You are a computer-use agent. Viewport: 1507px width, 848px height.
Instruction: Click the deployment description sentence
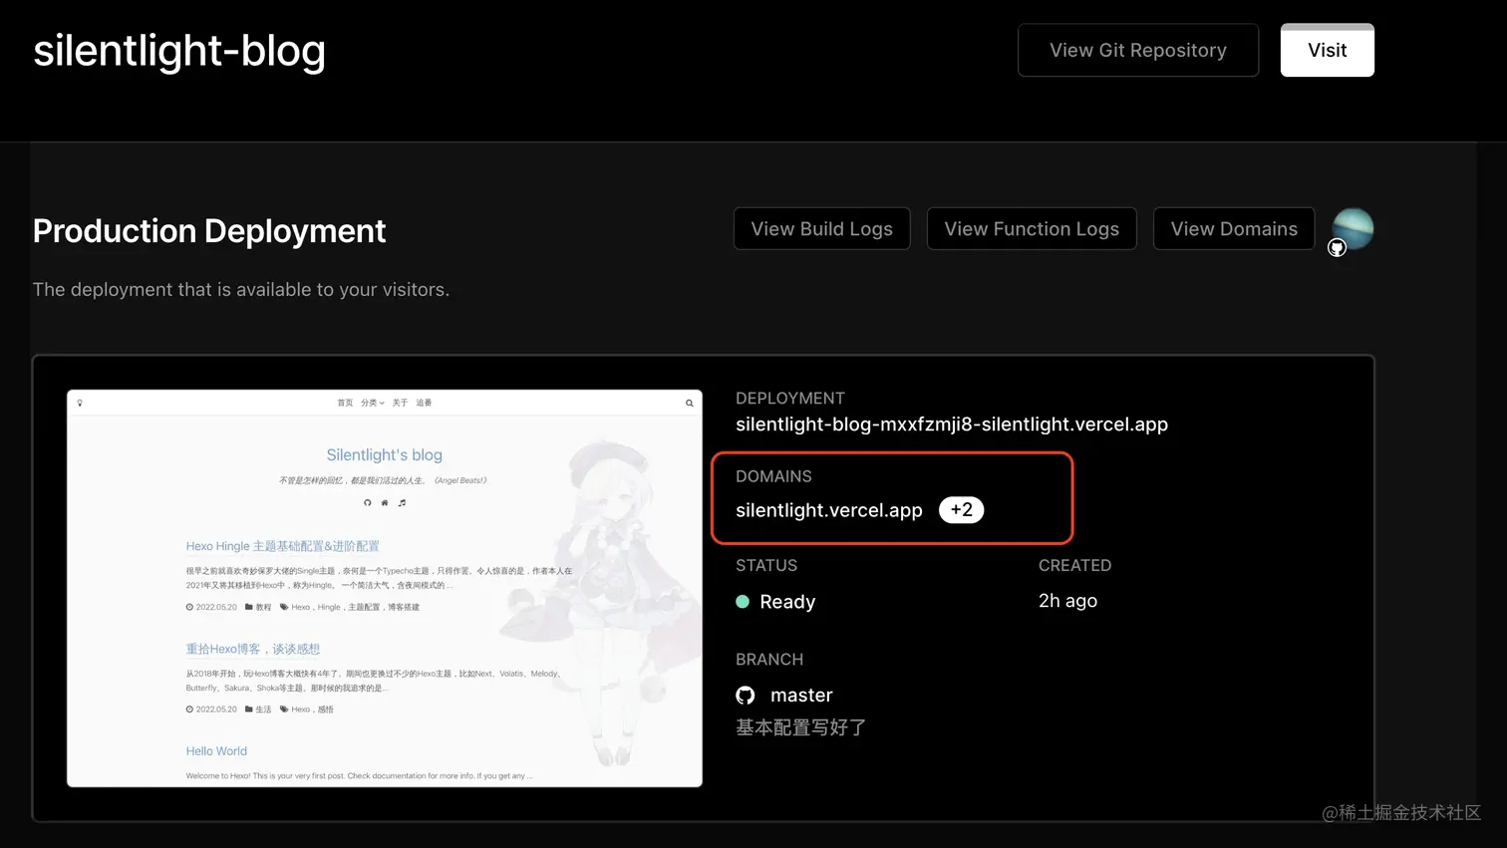click(x=241, y=290)
